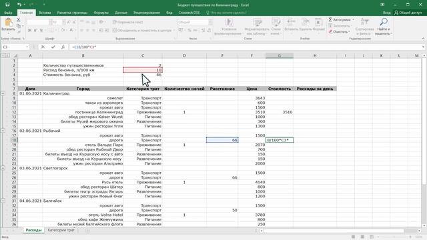Select cell E18 with value 66
427x240 pixels.
pos(222,140)
